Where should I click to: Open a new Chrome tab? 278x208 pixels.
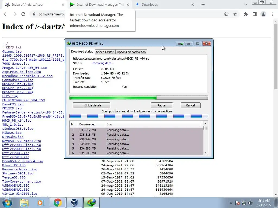click(203, 5)
